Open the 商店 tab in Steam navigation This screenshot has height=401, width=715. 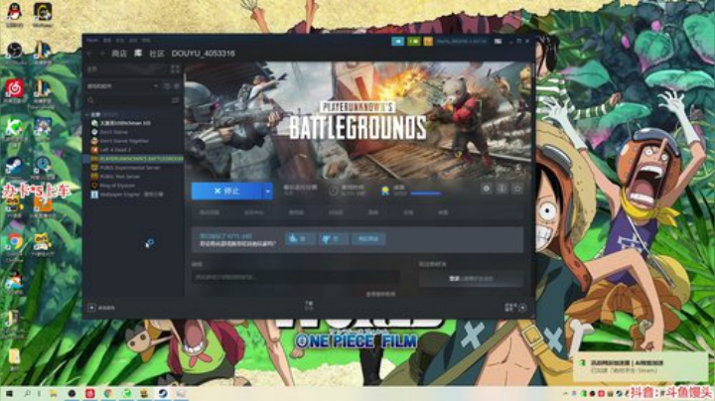(x=119, y=54)
